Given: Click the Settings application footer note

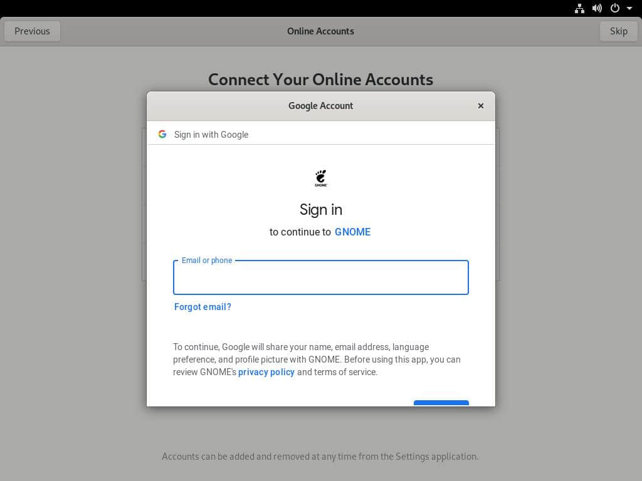Looking at the screenshot, I should (x=320, y=457).
